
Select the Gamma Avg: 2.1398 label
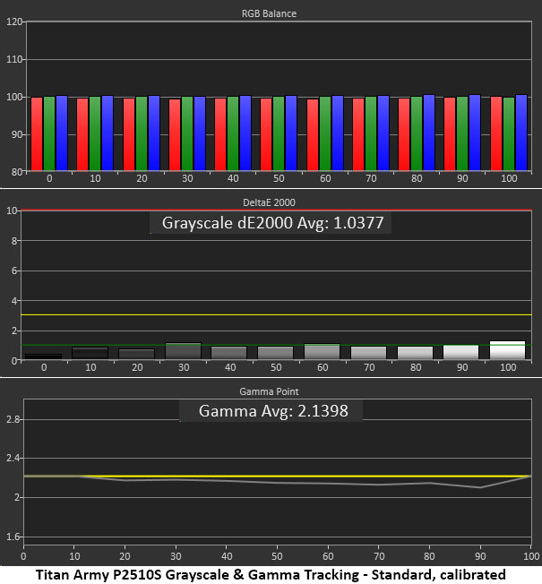(x=273, y=411)
